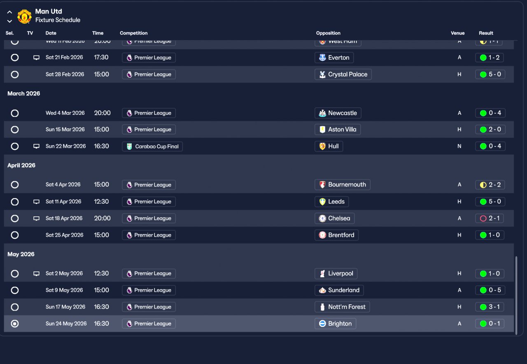Viewport: 527px width, 364px height.
Task: Click the TV icon on Carabao Cup Final row
Action: point(36,146)
